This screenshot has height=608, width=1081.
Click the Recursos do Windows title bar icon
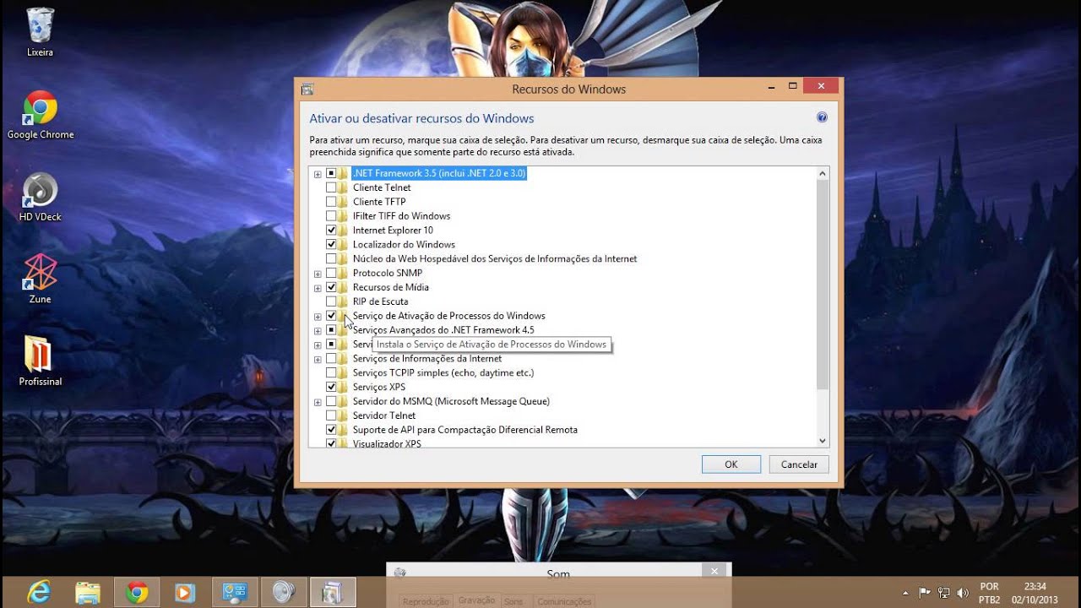tap(307, 89)
